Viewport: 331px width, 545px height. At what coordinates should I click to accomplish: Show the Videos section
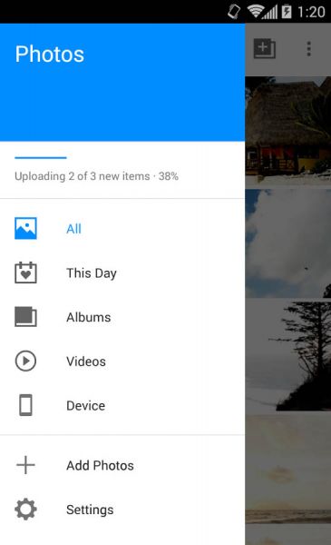(x=86, y=362)
